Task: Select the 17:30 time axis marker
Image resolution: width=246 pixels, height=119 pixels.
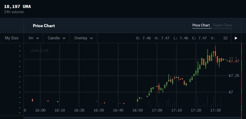Action: [x=215, y=110]
